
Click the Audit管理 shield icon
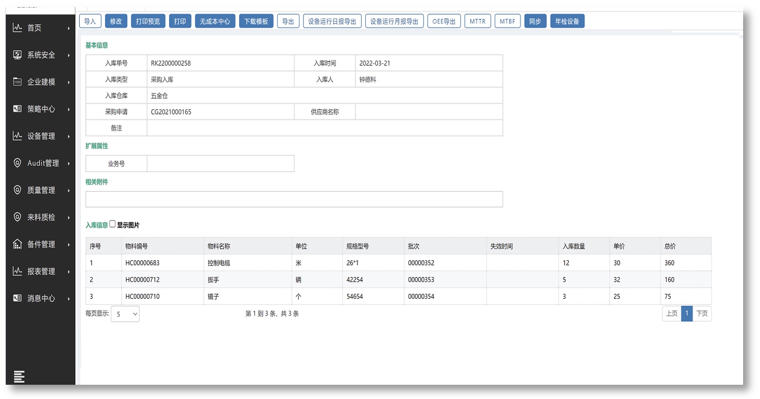click(x=17, y=163)
